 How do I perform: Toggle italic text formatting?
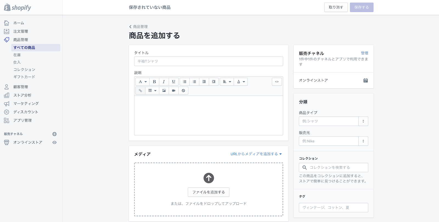[x=164, y=82]
